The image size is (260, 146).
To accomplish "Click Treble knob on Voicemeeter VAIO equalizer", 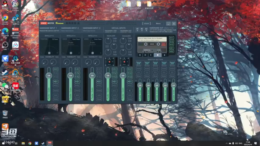I will pyautogui.click(x=108, y=41).
